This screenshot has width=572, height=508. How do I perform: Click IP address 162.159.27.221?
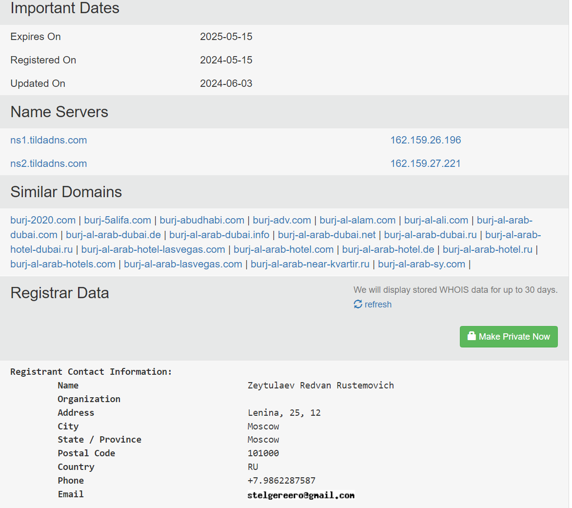coord(425,163)
